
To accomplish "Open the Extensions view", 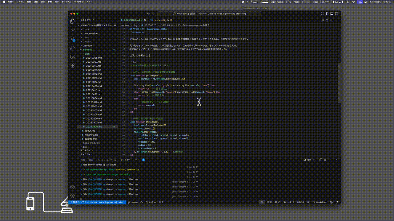I will pyautogui.click(x=72, y=66).
